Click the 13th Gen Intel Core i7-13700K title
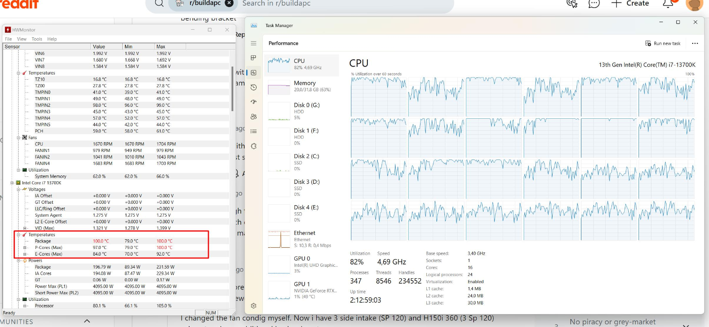709x327 pixels. click(647, 65)
